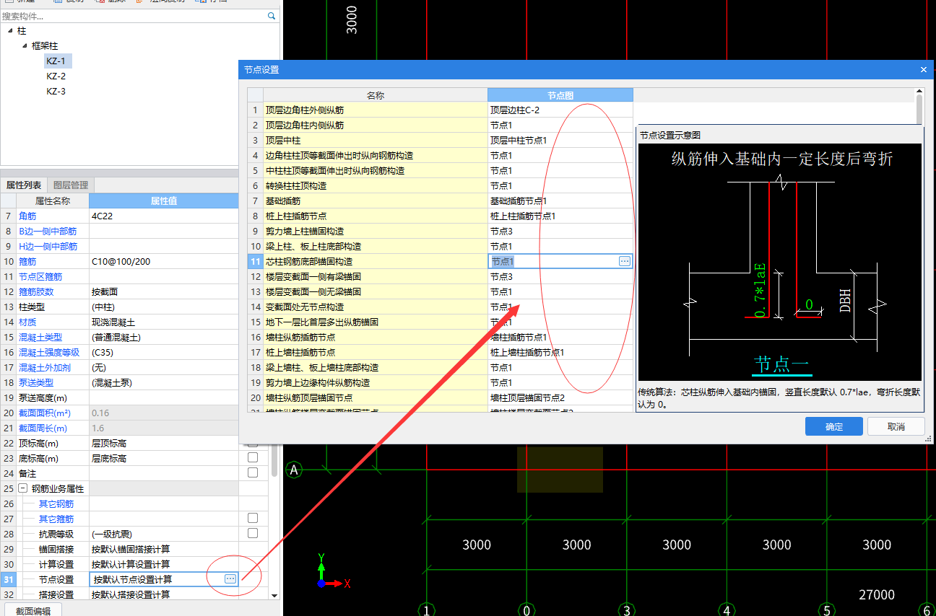Click the 层顶标高 value of 顶标高(m)

pyautogui.click(x=108, y=443)
